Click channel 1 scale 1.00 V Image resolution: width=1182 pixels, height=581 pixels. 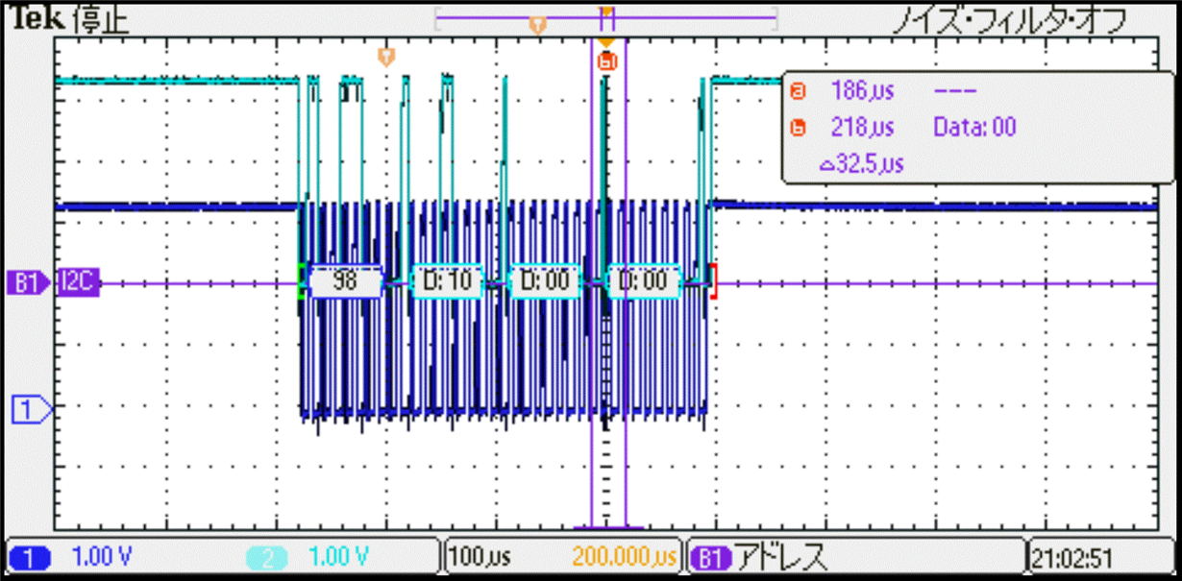click(x=103, y=556)
